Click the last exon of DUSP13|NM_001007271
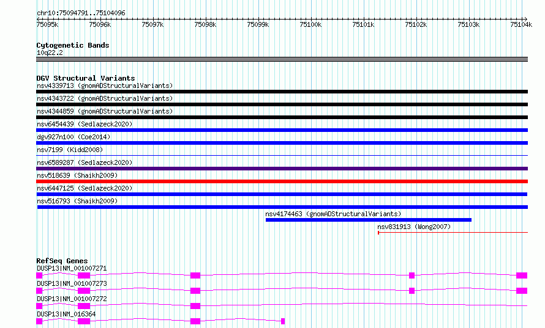 click(x=522, y=275)
